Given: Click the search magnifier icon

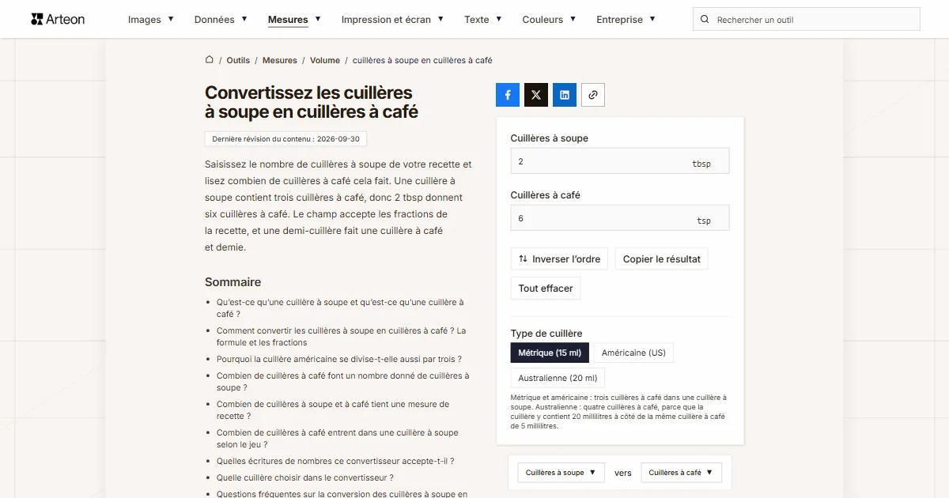Looking at the screenshot, I should pos(705,20).
